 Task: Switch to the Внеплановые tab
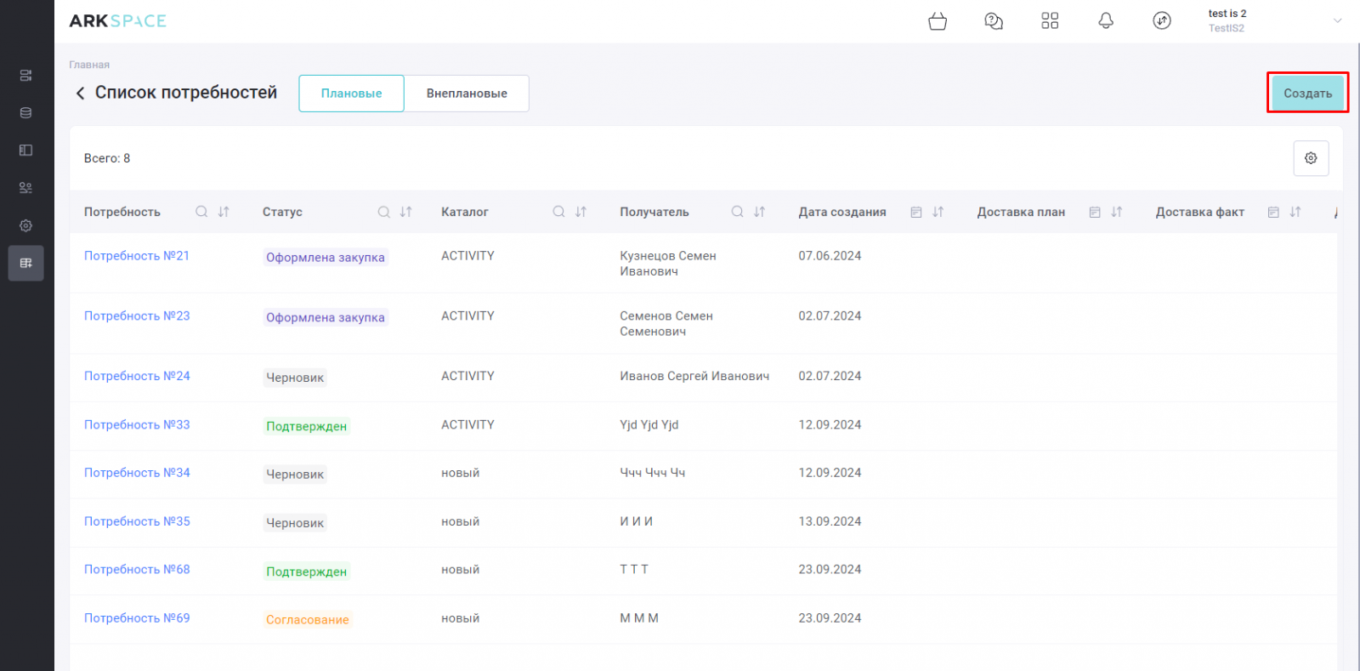(x=467, y=94)
